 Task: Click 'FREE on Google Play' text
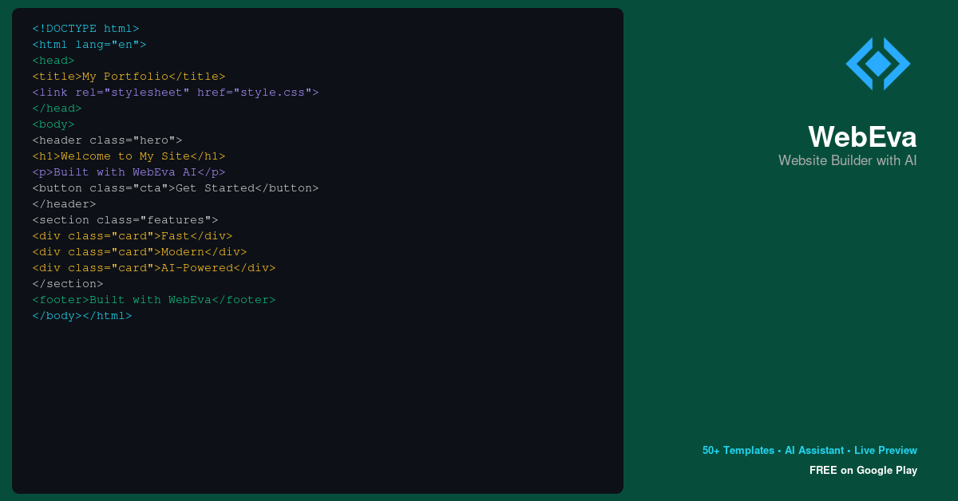click(863, 471)
